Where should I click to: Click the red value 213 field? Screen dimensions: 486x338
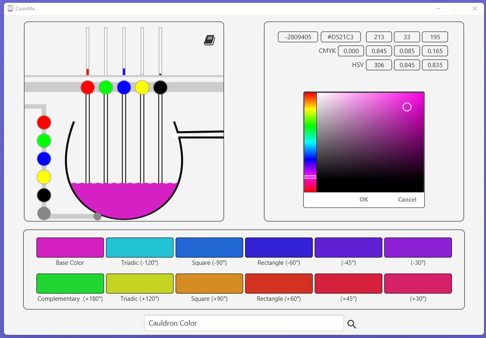pos(379,37)
